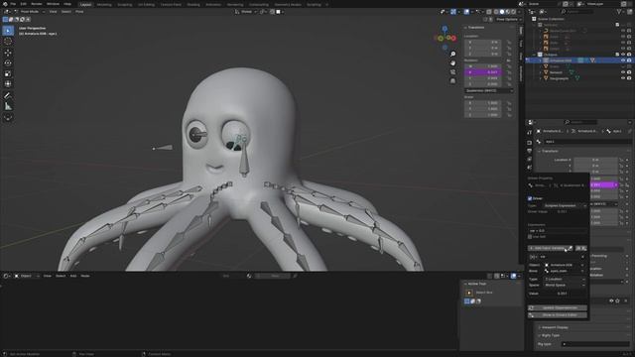This screenshot has width=635, height=357.
Task: Open the File menu
Action: point(13,4)
